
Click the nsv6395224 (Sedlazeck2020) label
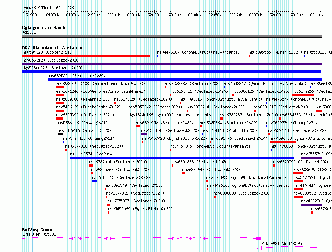tap(76, 76)
